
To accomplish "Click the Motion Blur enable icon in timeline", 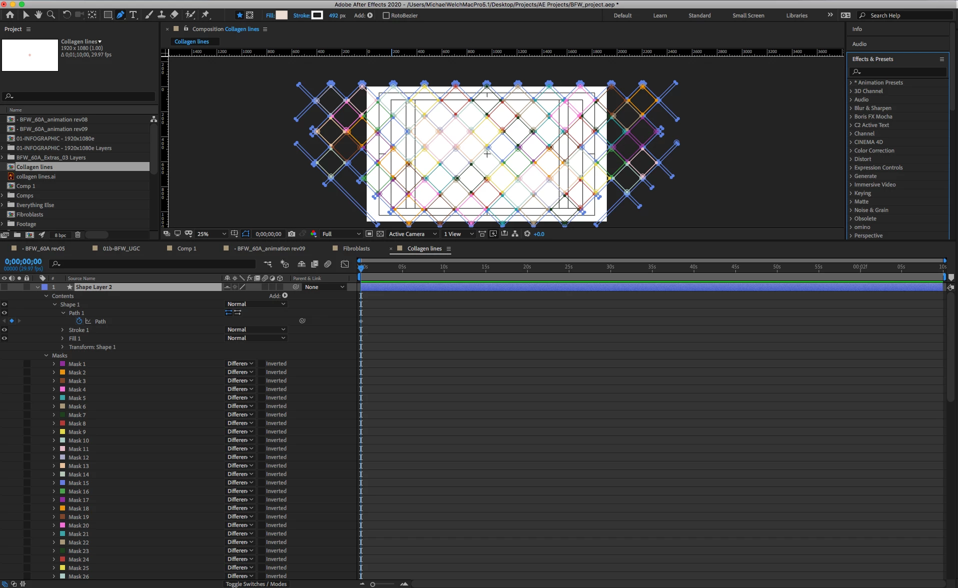I will [328, 264].
